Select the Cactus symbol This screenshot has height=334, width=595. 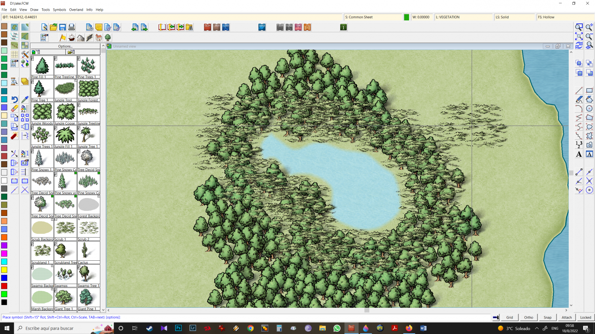(89, 253)
